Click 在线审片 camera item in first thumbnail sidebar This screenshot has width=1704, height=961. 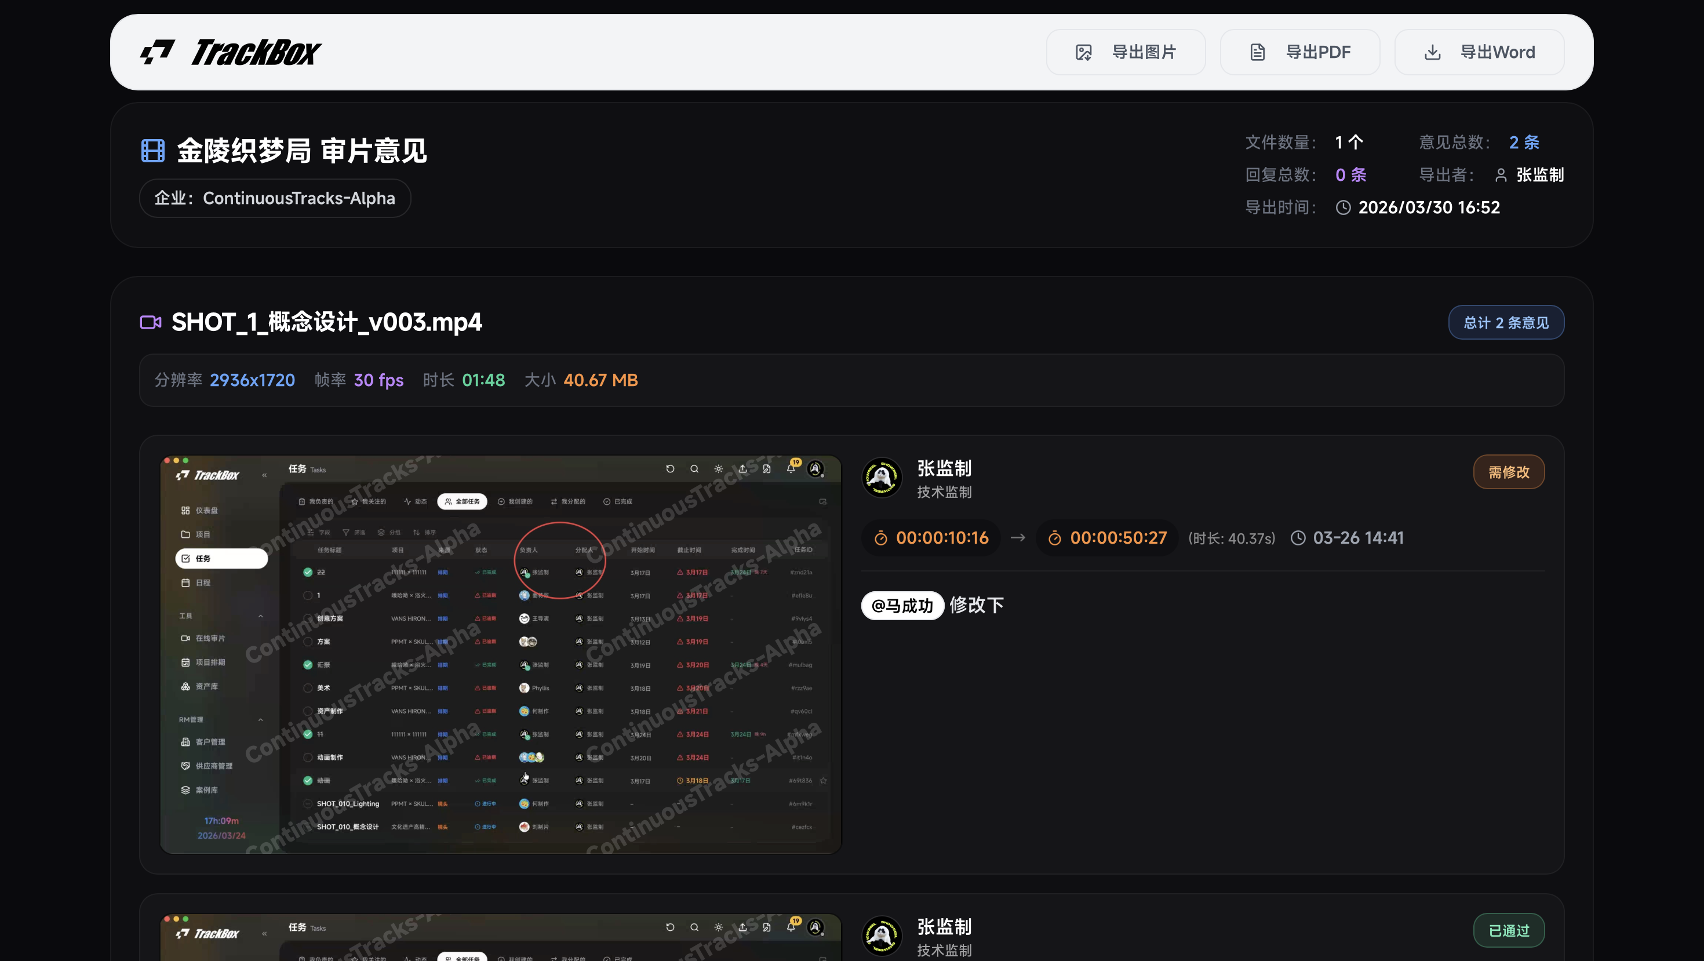point(203,638)
